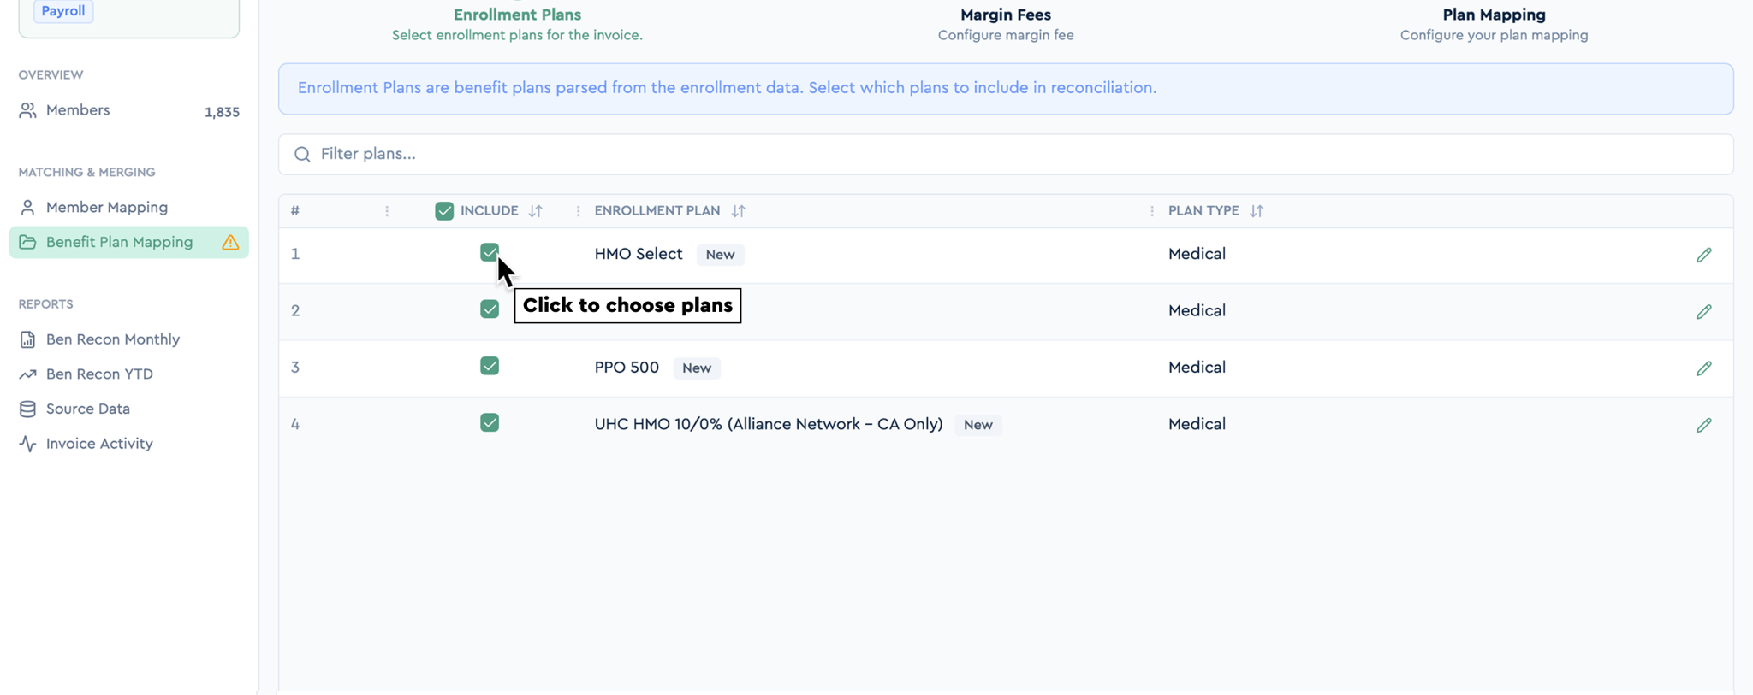
Task: Toggle the include checkbox for PPO 500
Action: (x=490, y=366)
